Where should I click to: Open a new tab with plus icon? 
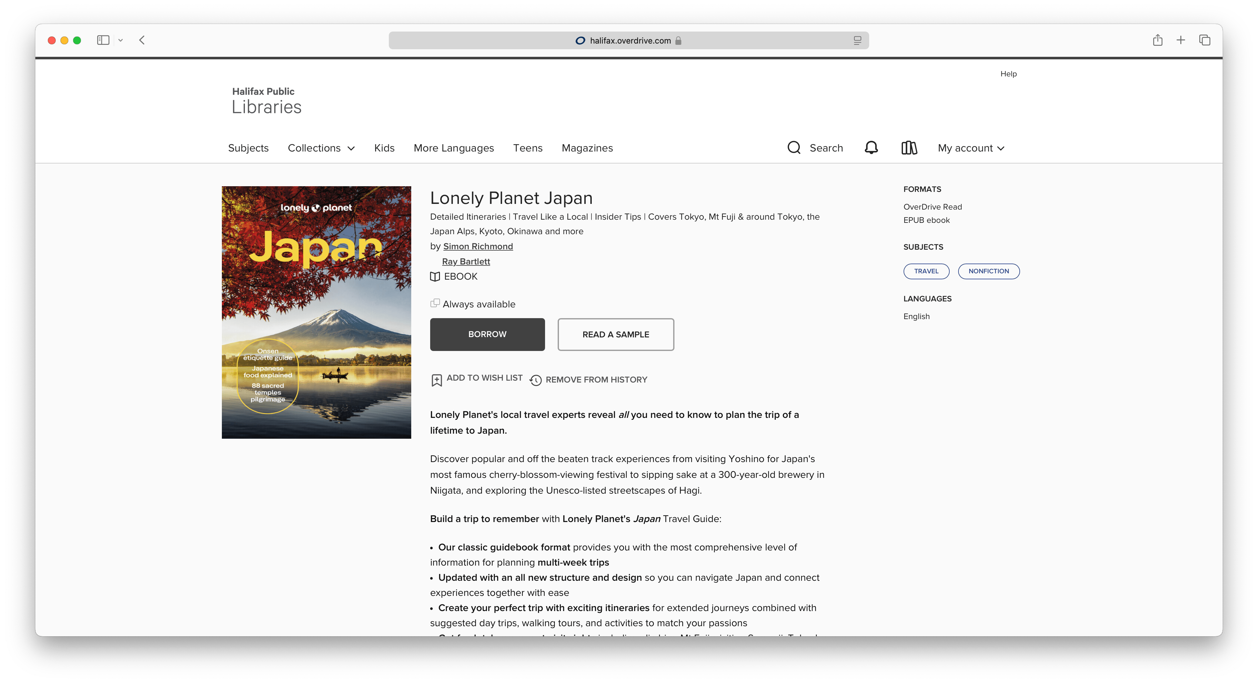click(x=1181, y=40)
